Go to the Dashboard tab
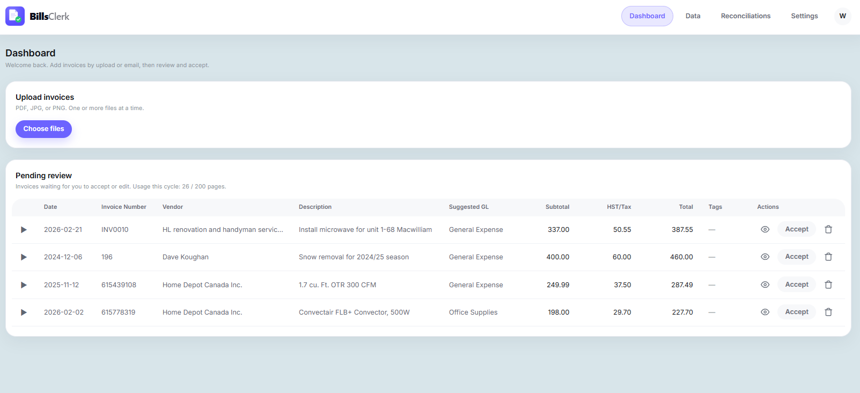 [647, 16]
